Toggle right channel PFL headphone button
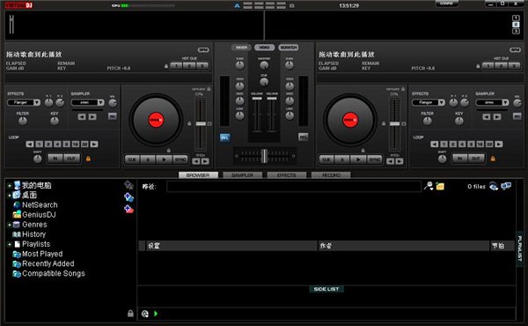This screenshot has width=528, height=326. [303, 137]
